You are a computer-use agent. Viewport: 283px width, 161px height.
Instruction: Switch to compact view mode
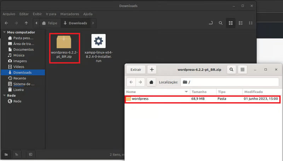tap(251, 23)
